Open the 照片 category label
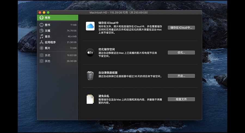 (x=47, y=48)
